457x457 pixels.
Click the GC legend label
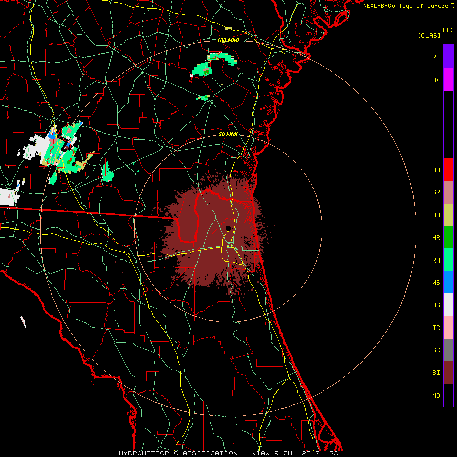[x=436, y=350]
